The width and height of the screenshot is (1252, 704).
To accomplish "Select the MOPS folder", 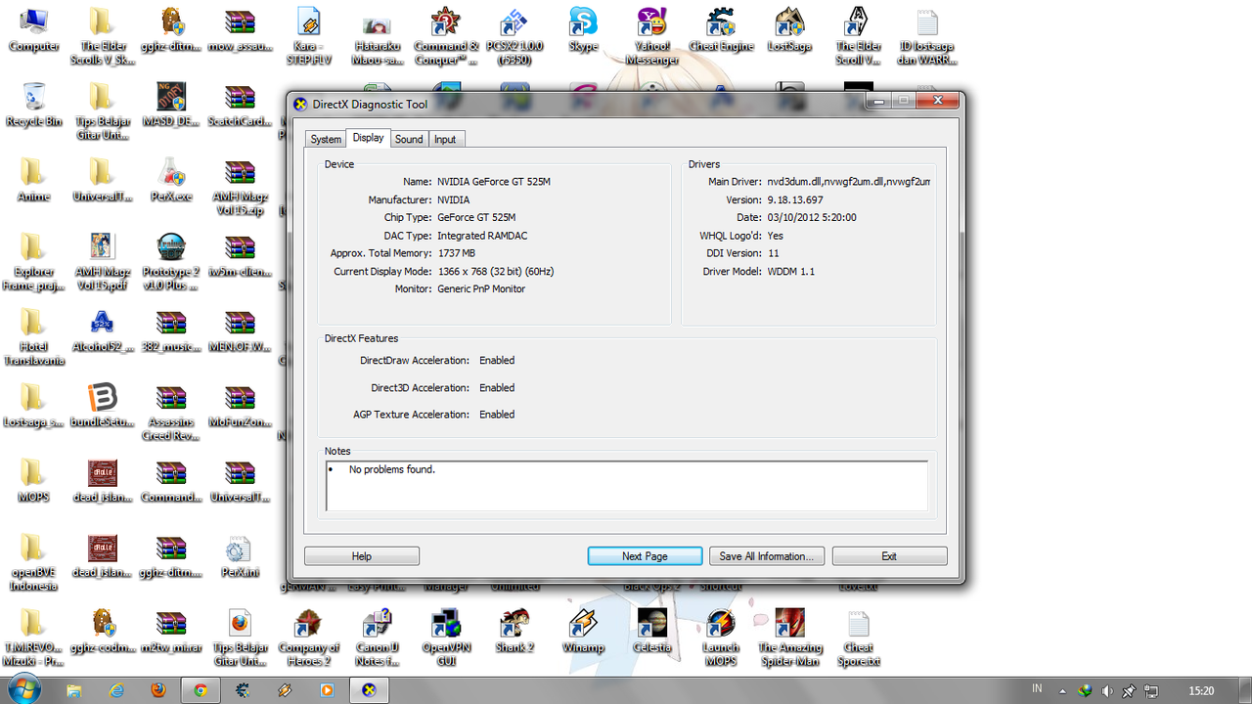I will pos(33,481).
